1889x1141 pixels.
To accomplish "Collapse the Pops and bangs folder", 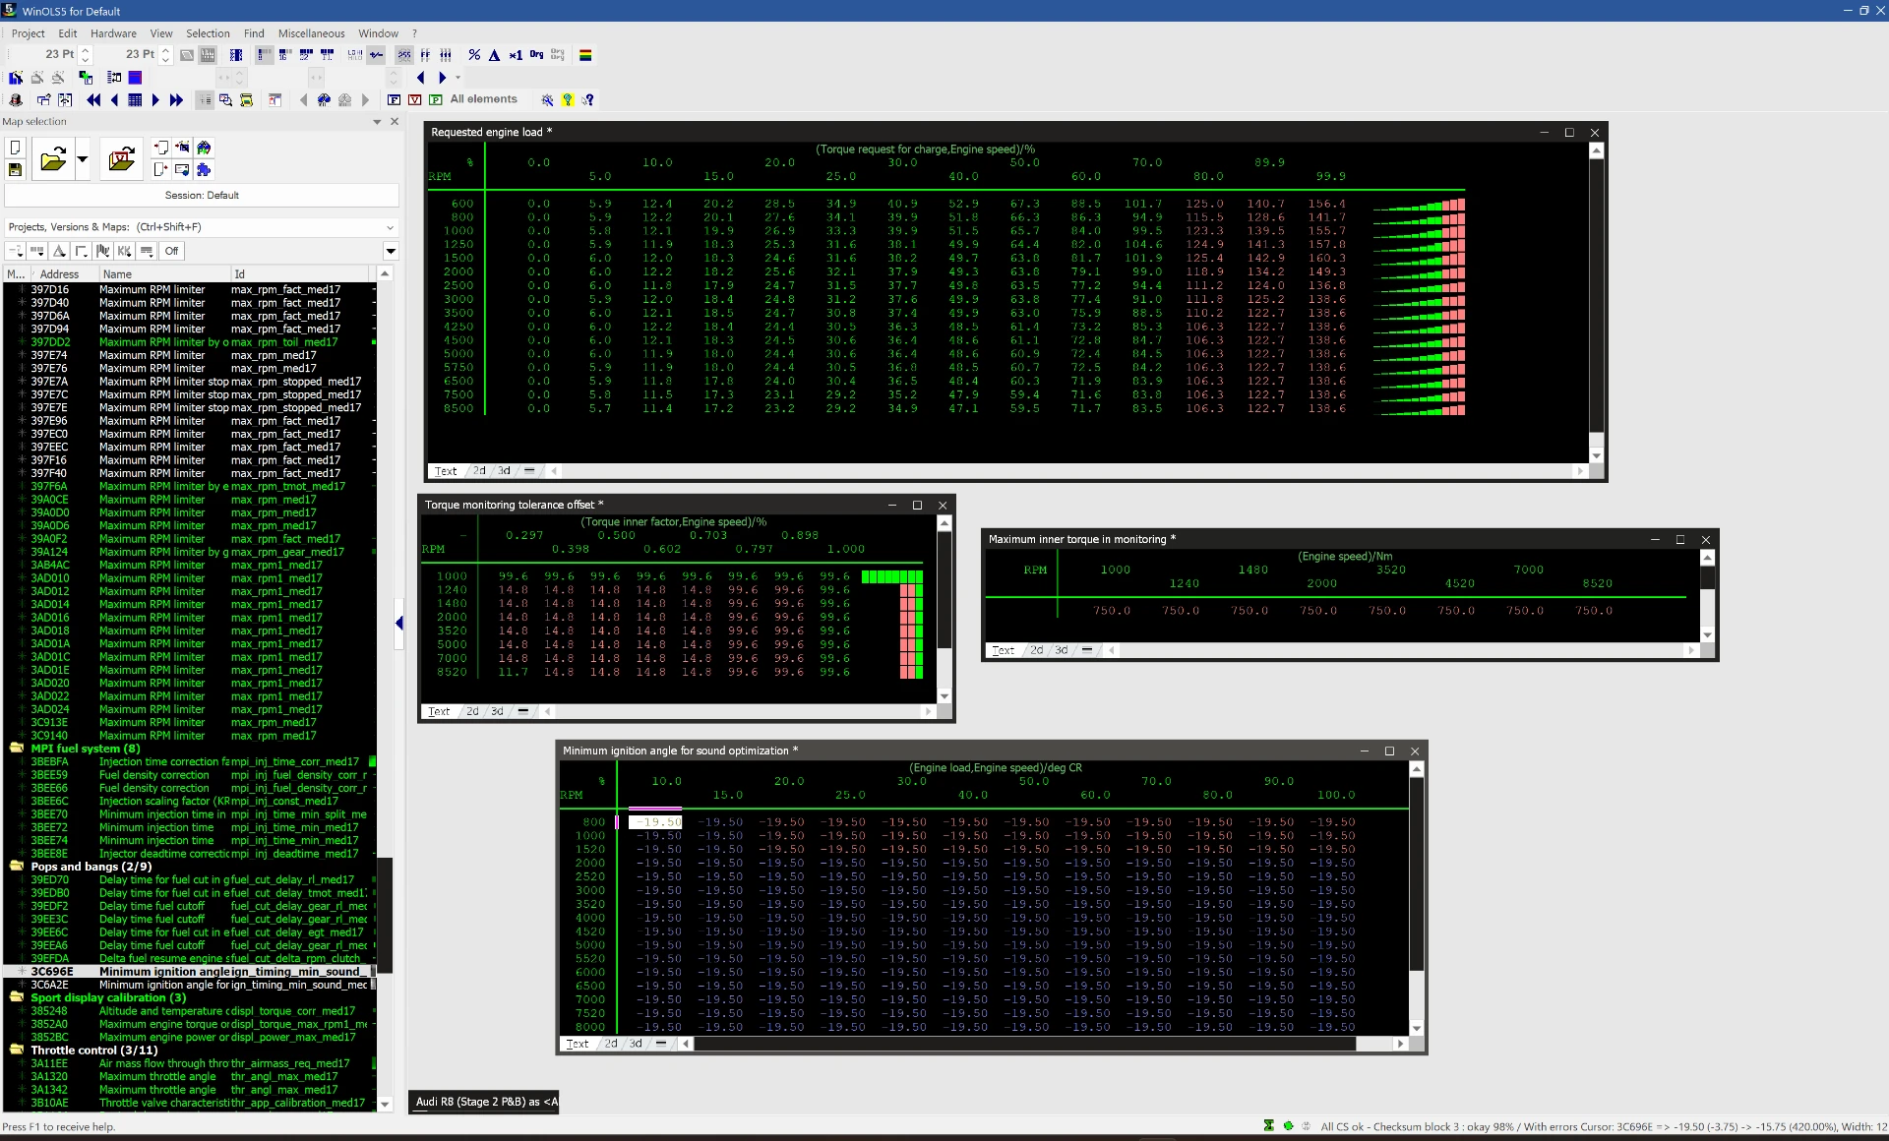I will click(x=16, y=867).
